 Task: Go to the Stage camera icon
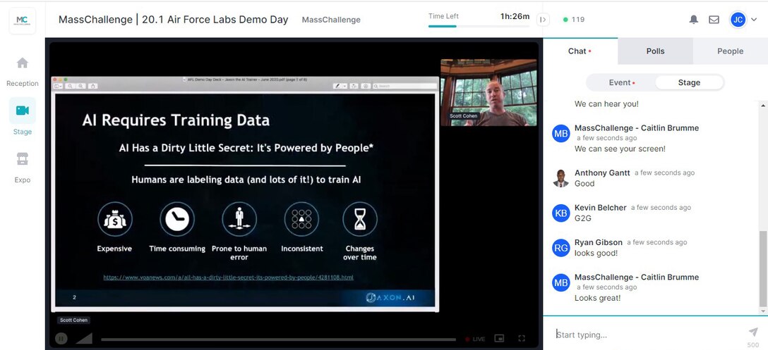click(23, 111)
